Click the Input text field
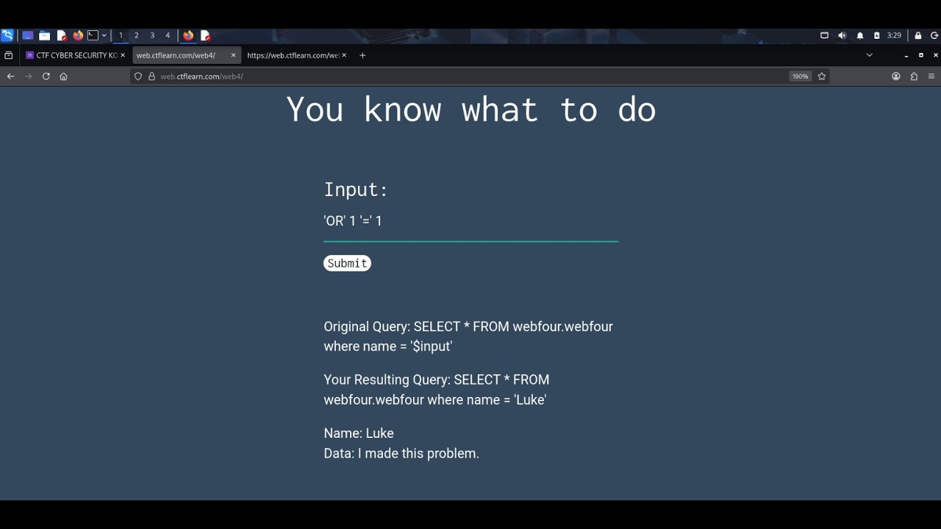 point(470,221)
